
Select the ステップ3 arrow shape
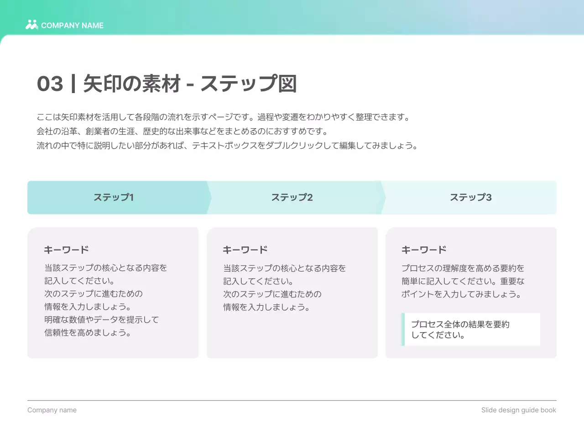pos(470,198)
